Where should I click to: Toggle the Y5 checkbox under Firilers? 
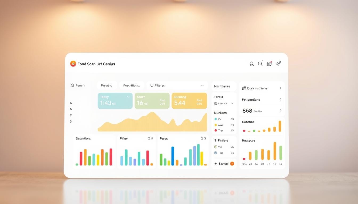tap(216, 147)
